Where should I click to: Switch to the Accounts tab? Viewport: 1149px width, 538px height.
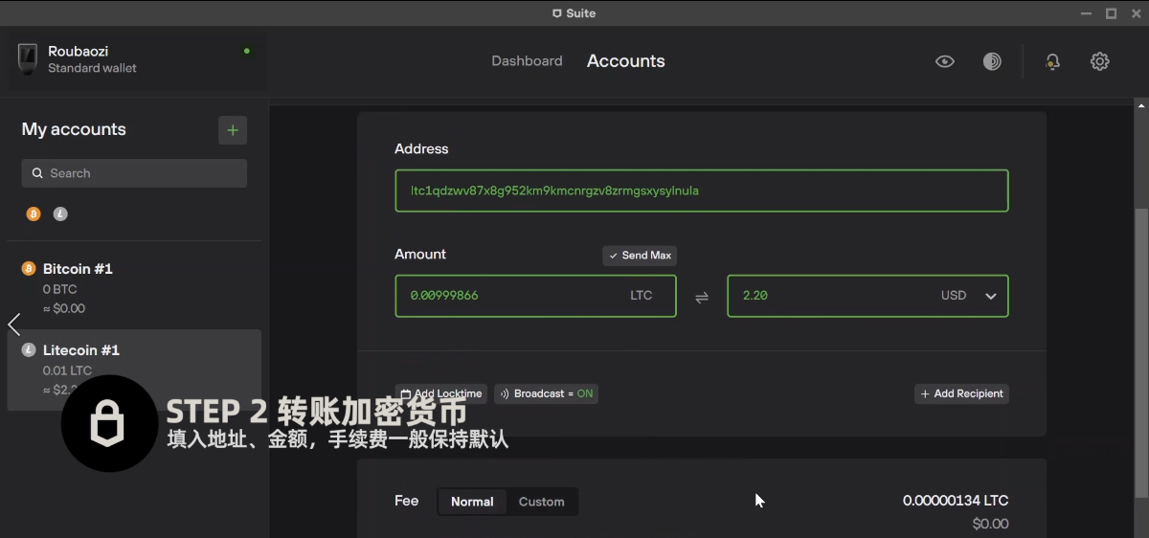(626, 61)
